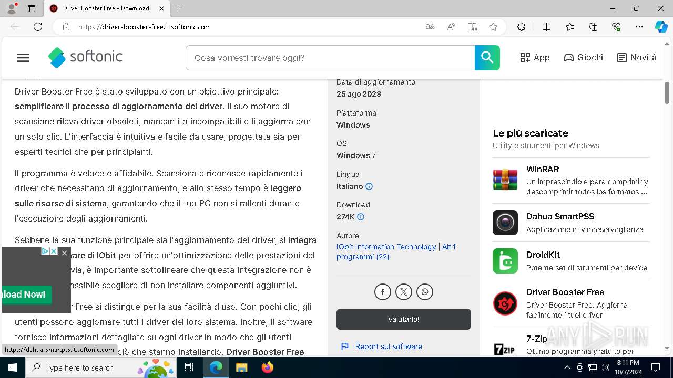Screen dimensions: 673x378
Task: Click the Driver Booster Free red icon
Action: [505, 303]
